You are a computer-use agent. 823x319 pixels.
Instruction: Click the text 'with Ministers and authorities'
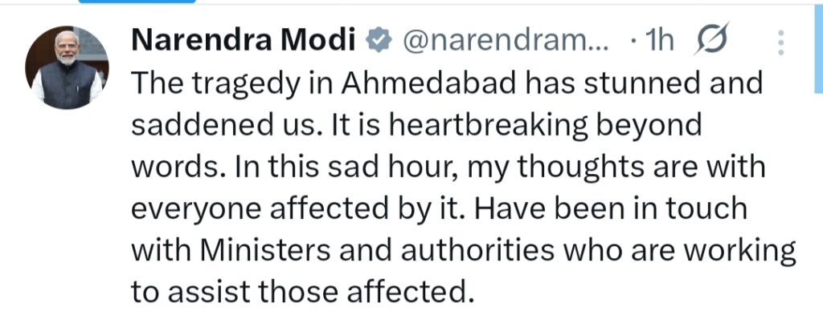342,251
